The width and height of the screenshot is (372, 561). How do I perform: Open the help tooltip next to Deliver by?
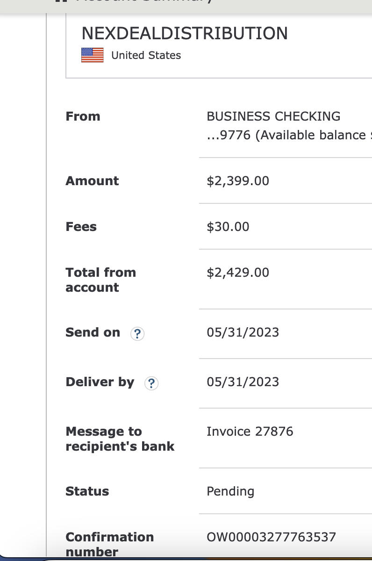(151, 383)
